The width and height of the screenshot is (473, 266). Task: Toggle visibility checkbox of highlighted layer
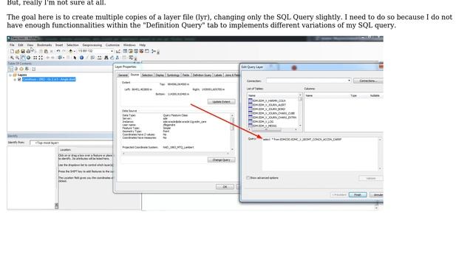(x=19, y=79)
